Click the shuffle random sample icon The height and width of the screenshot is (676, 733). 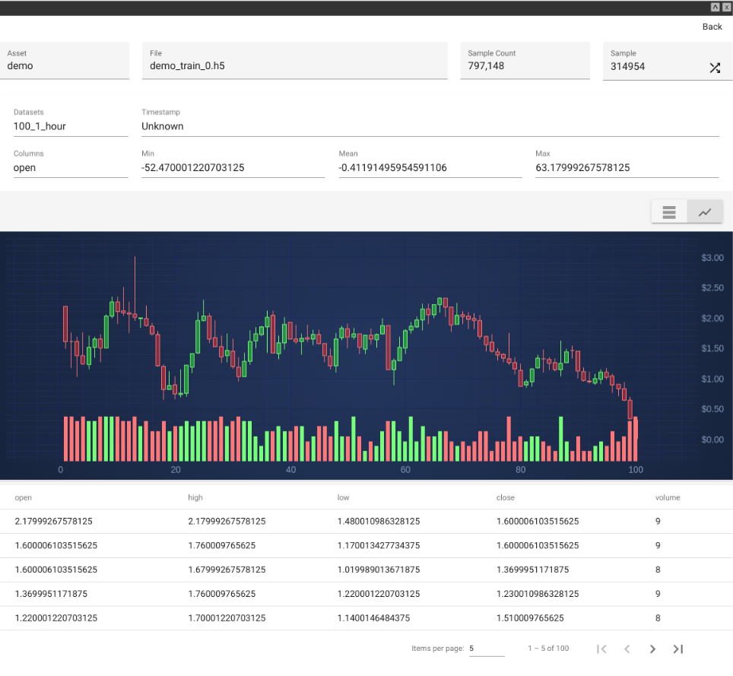pos(715,68)
